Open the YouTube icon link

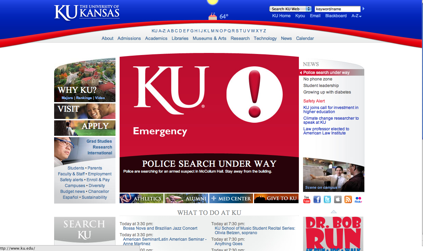point(307,199)
